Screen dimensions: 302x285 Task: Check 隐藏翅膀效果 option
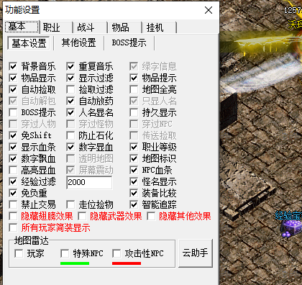coord(13,216)
